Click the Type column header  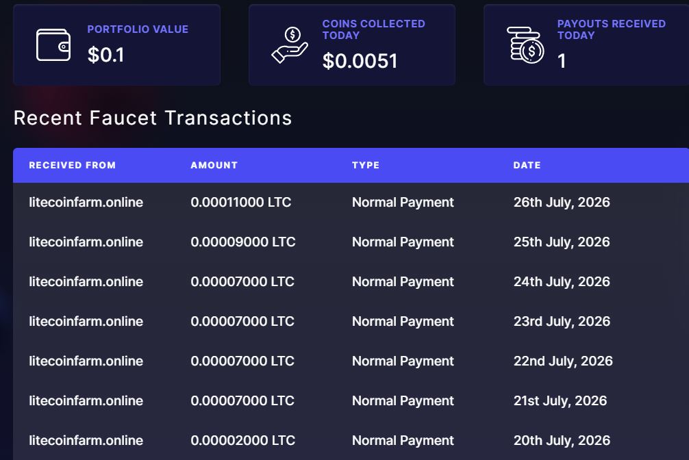click(366, 165)
